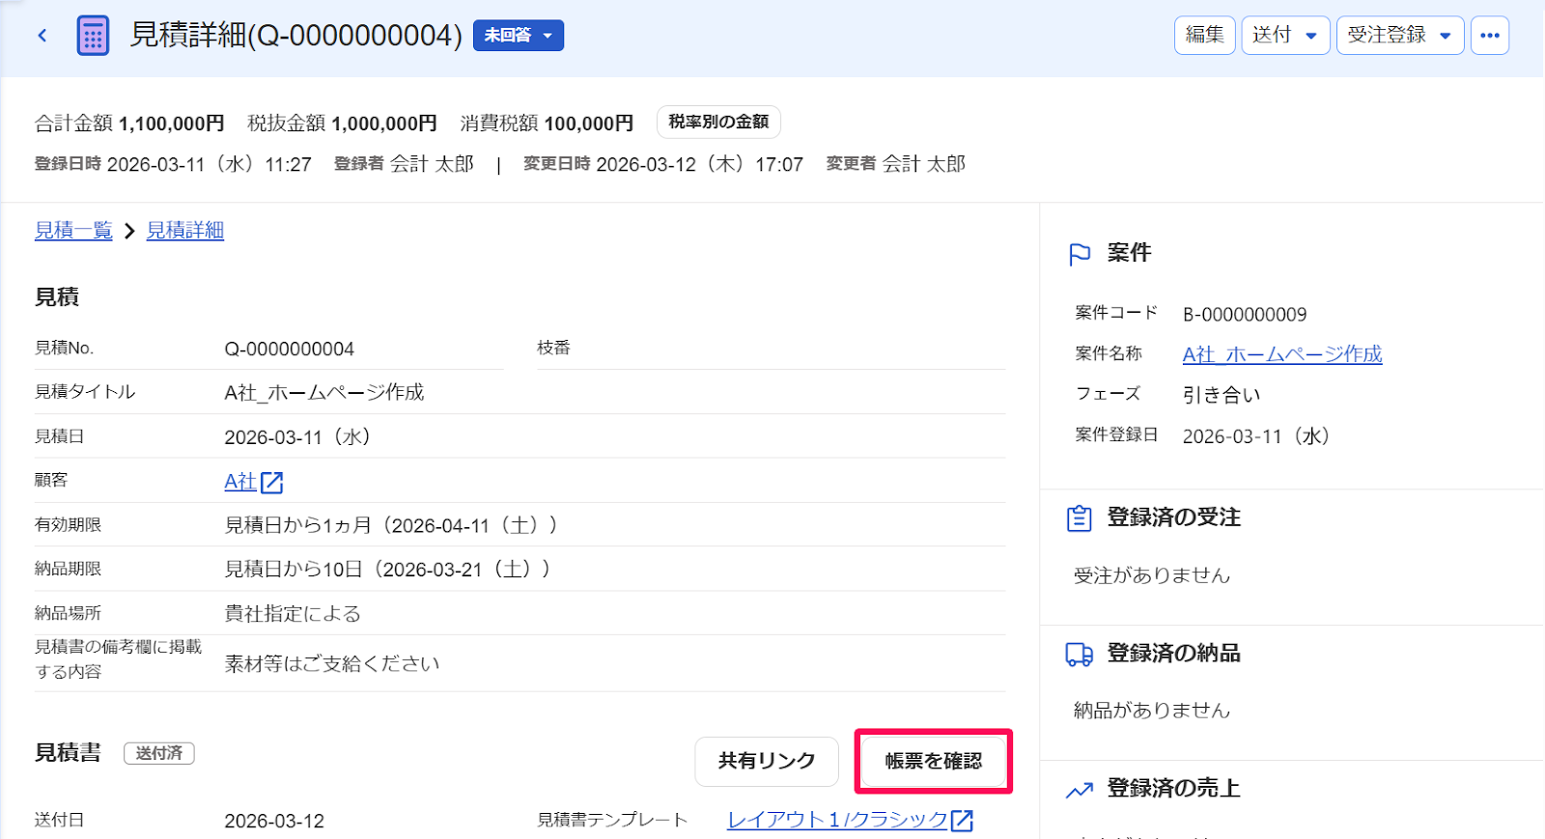Click the 変更日時 2026-03-12 17:07 text
This screenshot has width=1545, height=839.
click(663, 164)
